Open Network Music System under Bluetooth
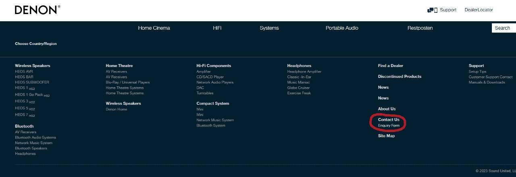Viewport: 516px width, 177px height. pyautogui.click(x=33, y=143)
